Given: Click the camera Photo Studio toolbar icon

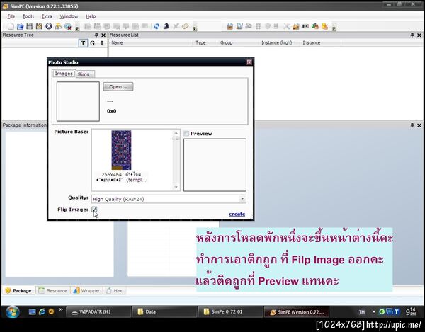Looking at the screenshot, I should 305,26.
